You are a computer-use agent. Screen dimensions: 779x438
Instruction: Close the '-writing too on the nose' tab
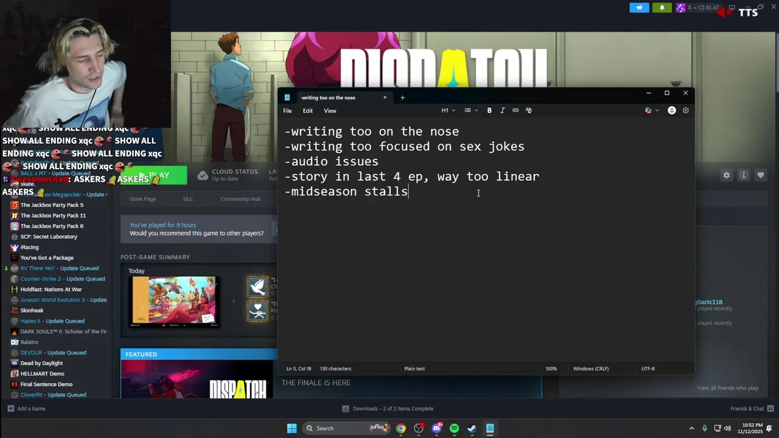(x=385, y=97)
